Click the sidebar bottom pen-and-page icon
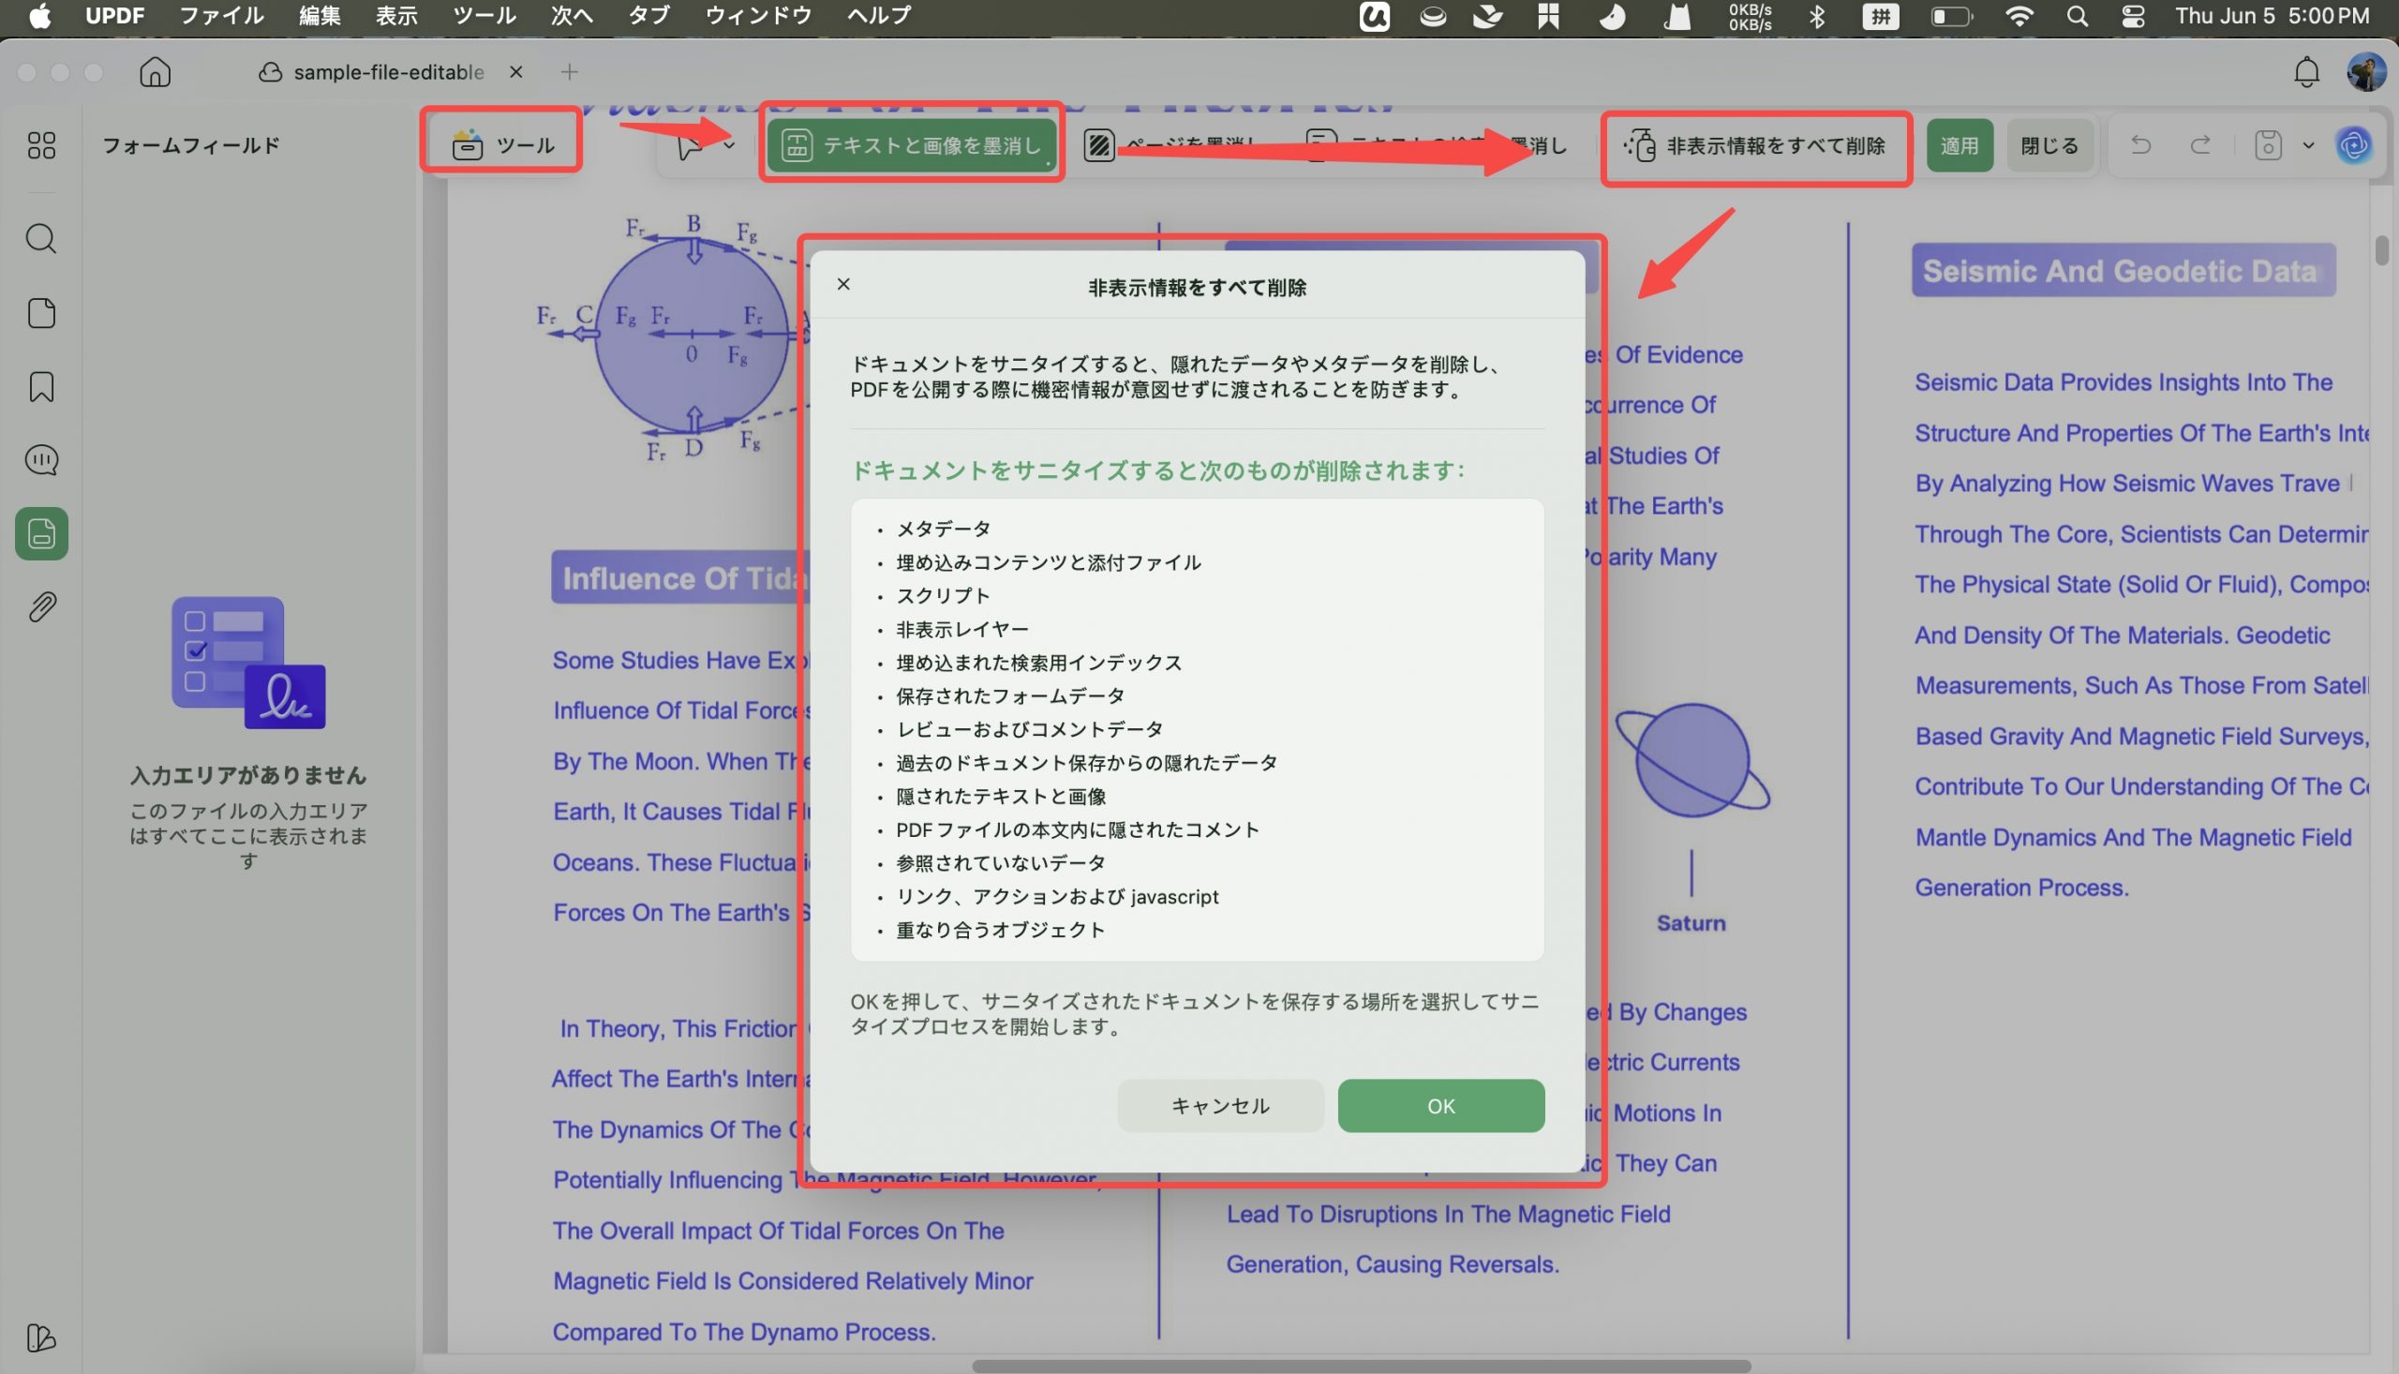The height and width of the screenshot is (1374, 2399). [x=41, y=1338]
